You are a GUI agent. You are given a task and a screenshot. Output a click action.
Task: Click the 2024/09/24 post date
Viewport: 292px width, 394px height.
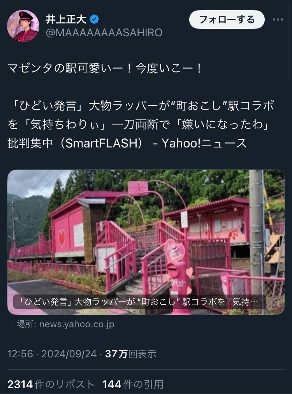[x=69, y=354]
